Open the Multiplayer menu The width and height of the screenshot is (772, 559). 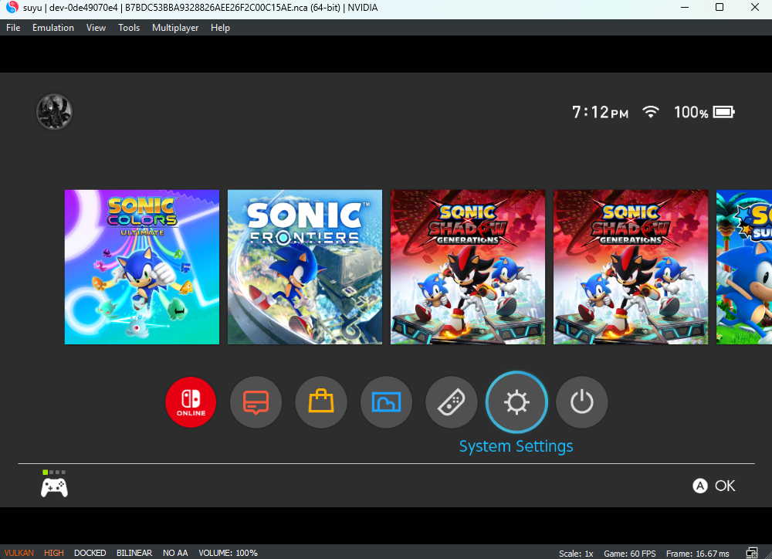(x=175, y=28)
